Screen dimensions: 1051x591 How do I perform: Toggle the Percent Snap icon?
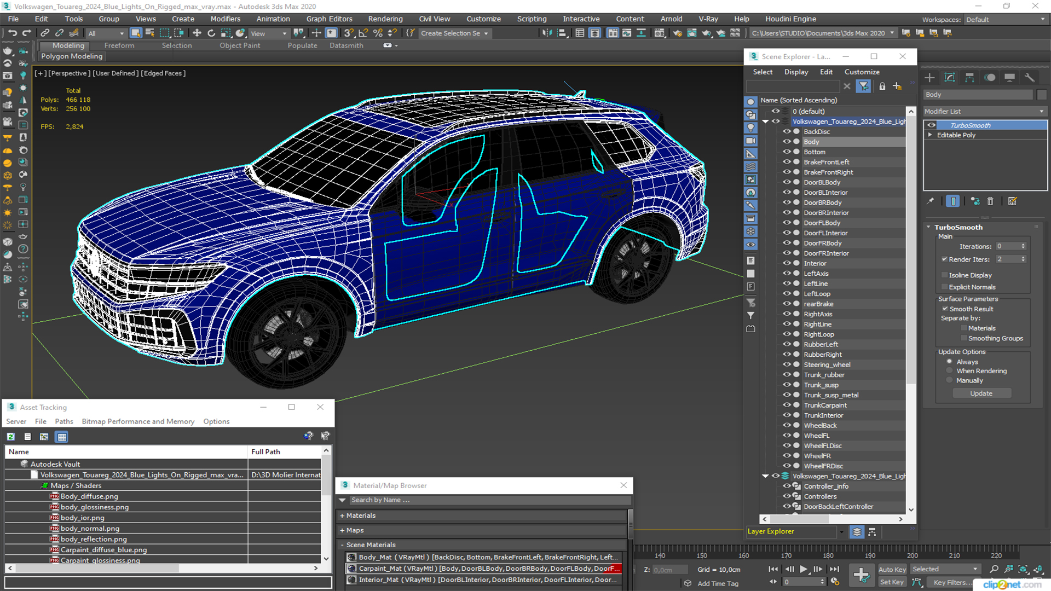click(378, 33)
